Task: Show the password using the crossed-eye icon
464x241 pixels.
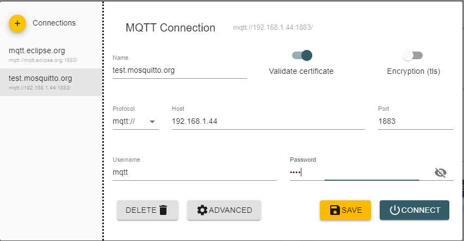Action: pyautogui.click(x=440, y=173)
